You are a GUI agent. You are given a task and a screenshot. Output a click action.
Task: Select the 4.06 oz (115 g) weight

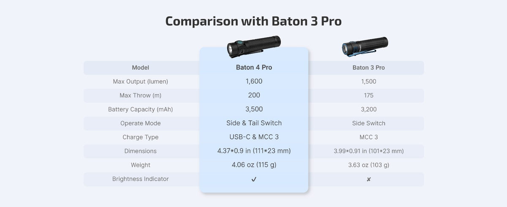(x=254, y=165)
